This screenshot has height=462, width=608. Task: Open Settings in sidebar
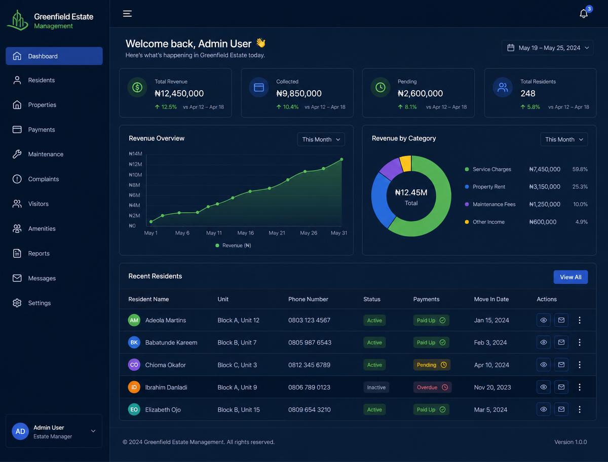click(54, 303)
